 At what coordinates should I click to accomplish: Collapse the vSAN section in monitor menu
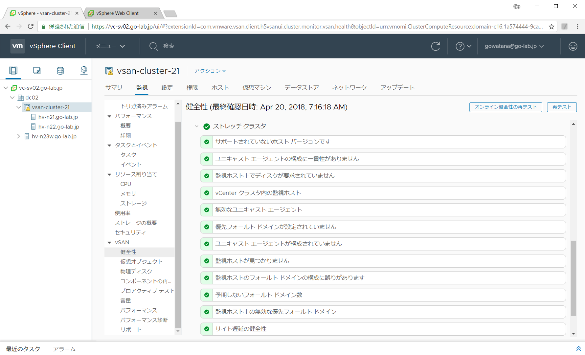click(110, 243)
